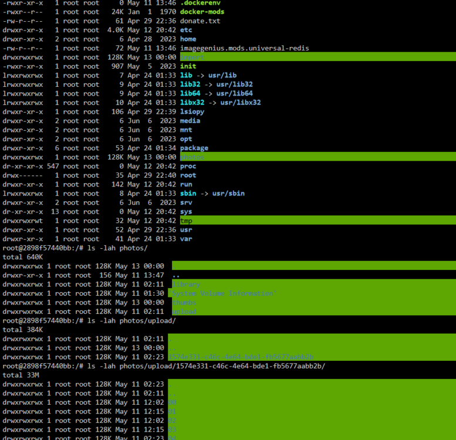
Task: Click the 02 subdirectory entry
Action: 172,421
